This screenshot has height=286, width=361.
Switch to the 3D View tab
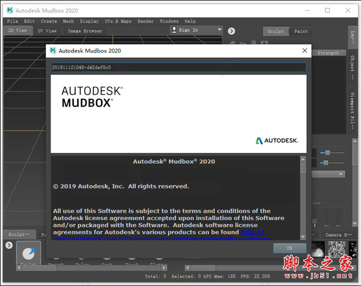click(x=17, y=31)
